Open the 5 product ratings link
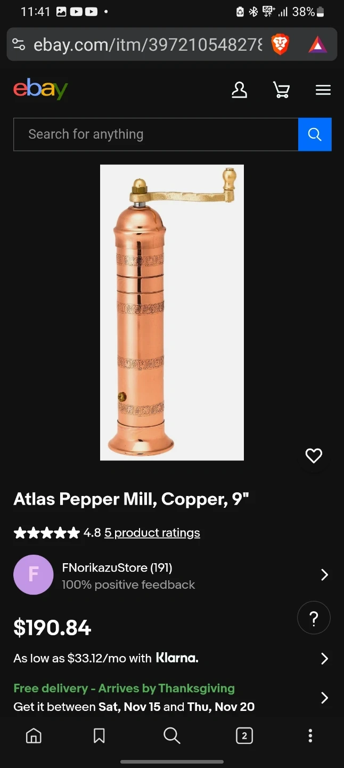344x768 pixels. tap(152, 533)
